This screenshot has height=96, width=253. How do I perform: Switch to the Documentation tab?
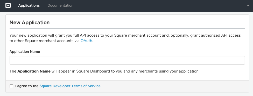click(60, 5)
